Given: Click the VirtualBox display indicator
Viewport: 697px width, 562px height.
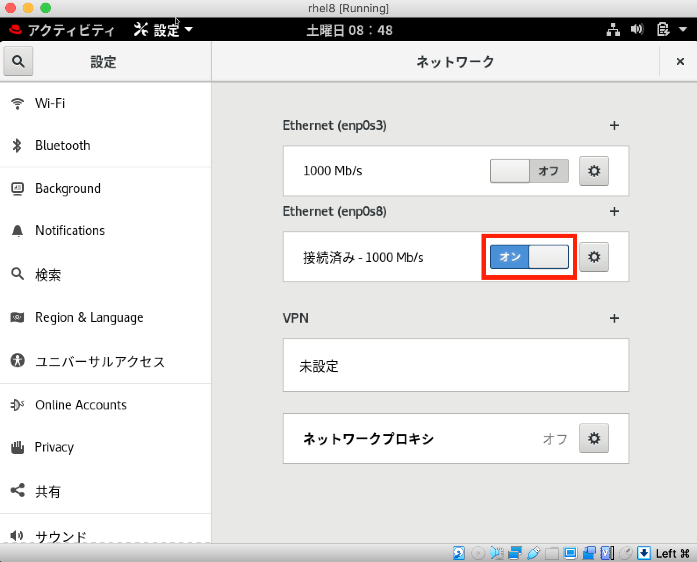Looking at the screenshot, I should [570, 553].
